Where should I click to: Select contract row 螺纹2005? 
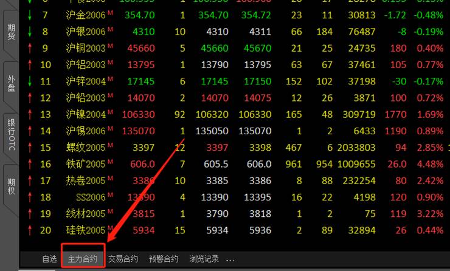click(x=235, y=148)
